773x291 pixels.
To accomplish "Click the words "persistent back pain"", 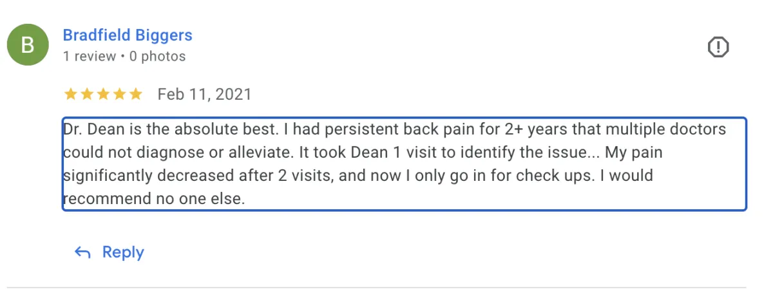I will [x=363, y=129].
